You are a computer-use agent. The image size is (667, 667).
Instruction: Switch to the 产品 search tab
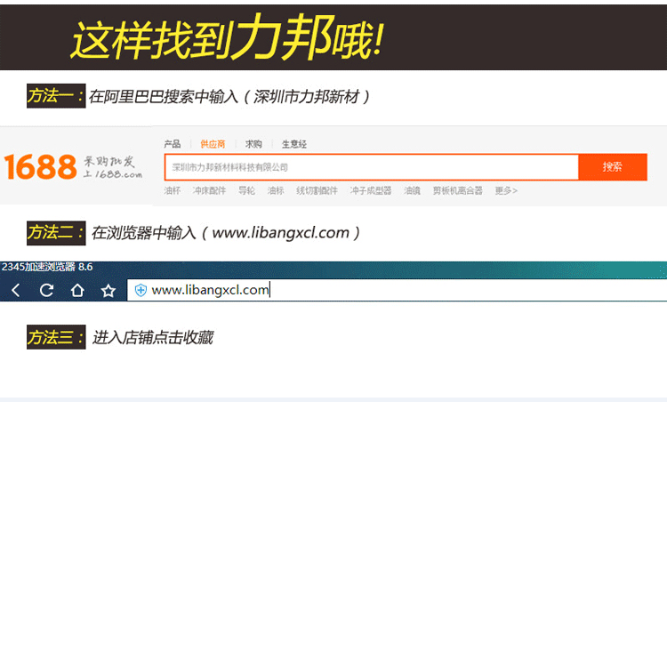point(172,144)
